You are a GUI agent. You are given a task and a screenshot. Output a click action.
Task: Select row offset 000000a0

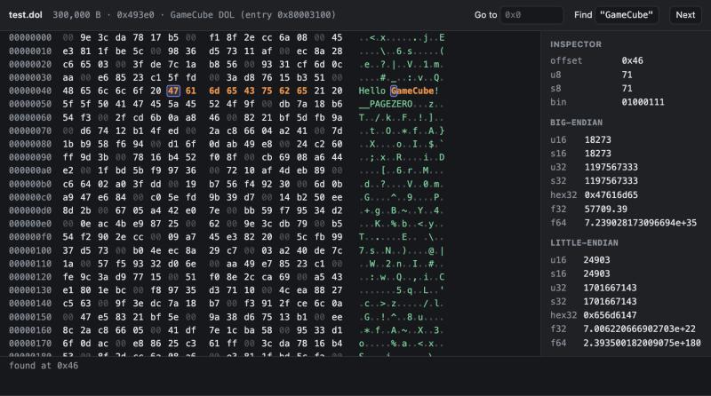pyautogui.click(x=30, y=170)
